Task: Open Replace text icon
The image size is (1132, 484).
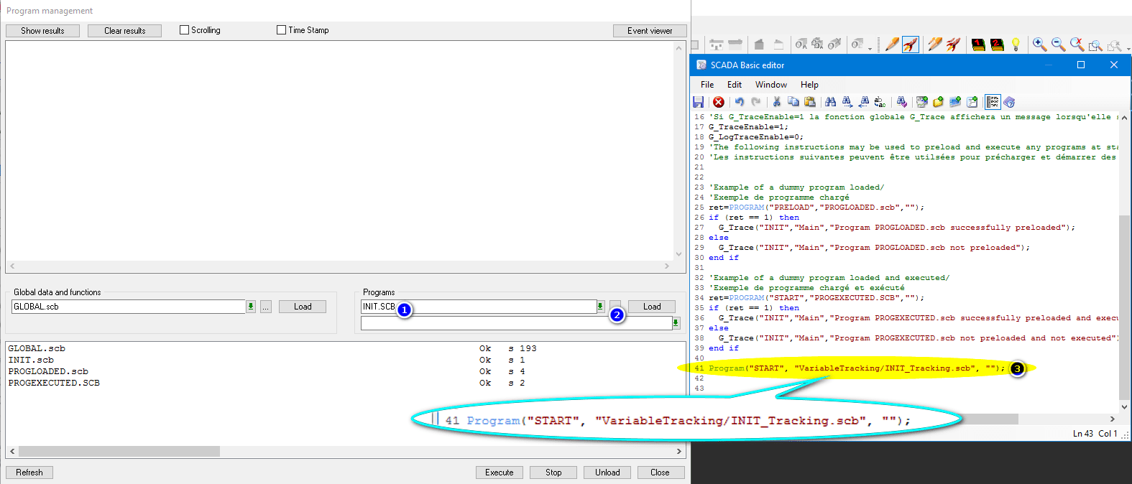Action: [x=880, y=102]
